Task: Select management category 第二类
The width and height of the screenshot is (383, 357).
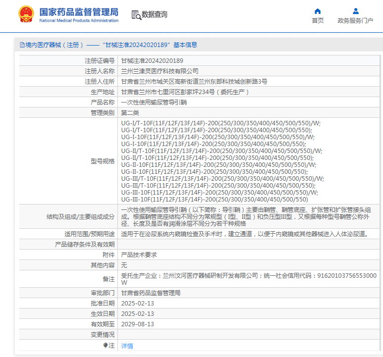Action: tap(130, 113)
